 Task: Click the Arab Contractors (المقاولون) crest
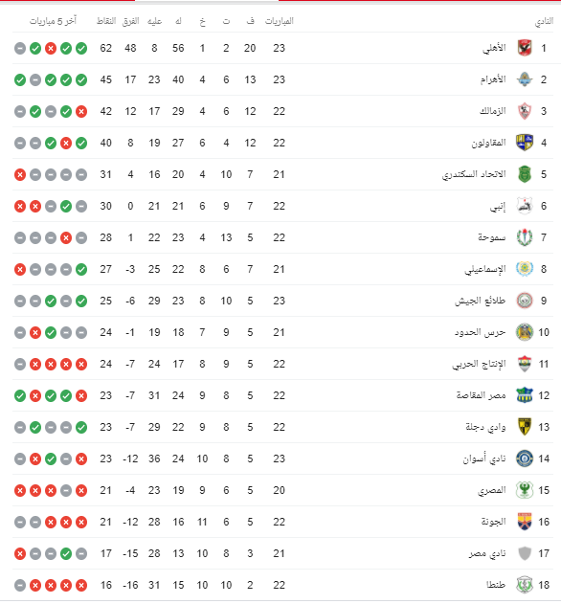pos(525,143)
